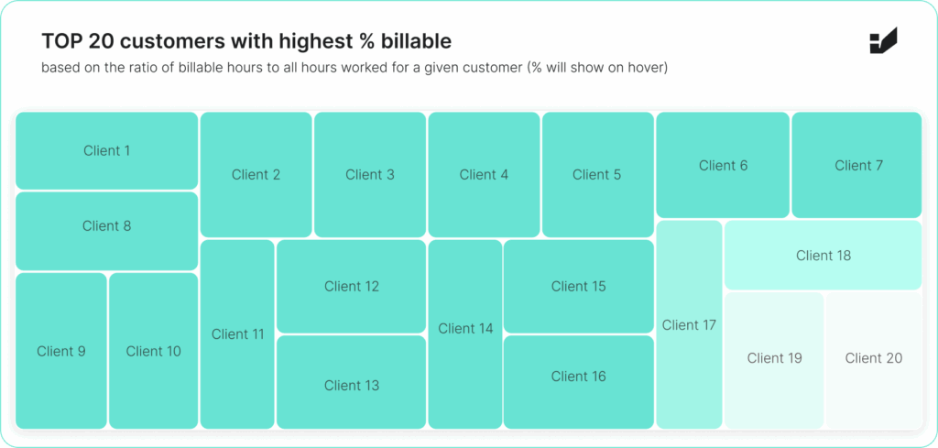Click the lighter Client 17 tile
Viewport: 938px width, 448px height.
(x=689, y=325)
